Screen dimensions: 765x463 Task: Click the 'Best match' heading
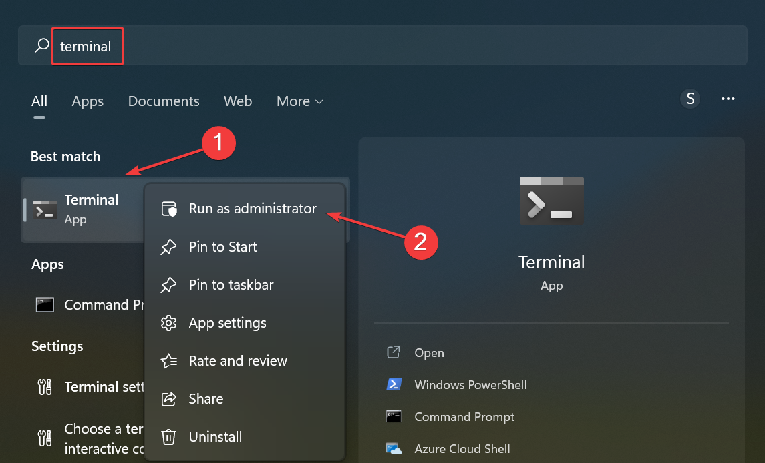[x=66, y=157]
